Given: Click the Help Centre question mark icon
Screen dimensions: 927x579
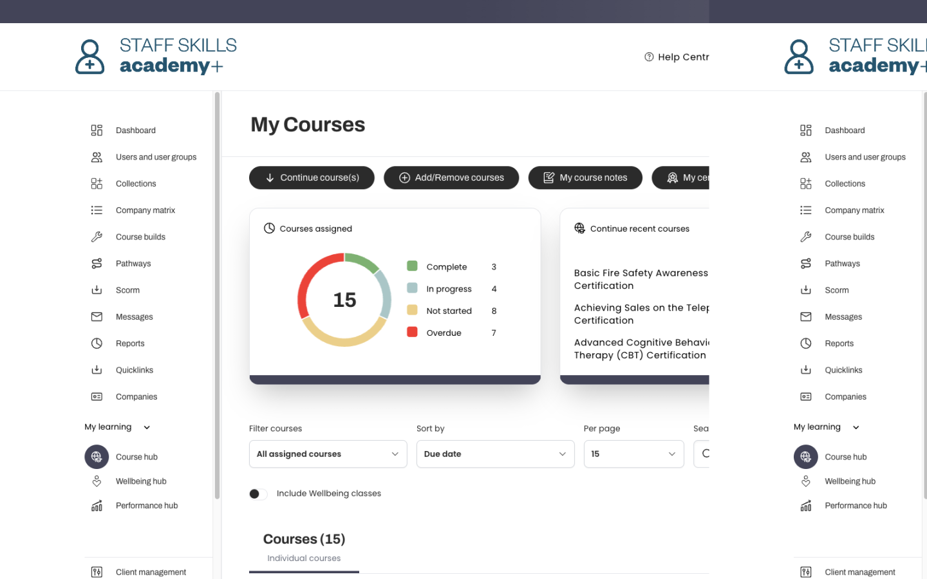Looking at the screenshot, I should coord(649,57).
